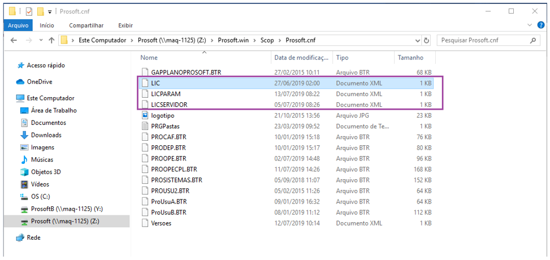The image size is (550, 260).
Task: Select OneDrive in navigation pane
Action: pyautogui.click(x=40, y=82)
